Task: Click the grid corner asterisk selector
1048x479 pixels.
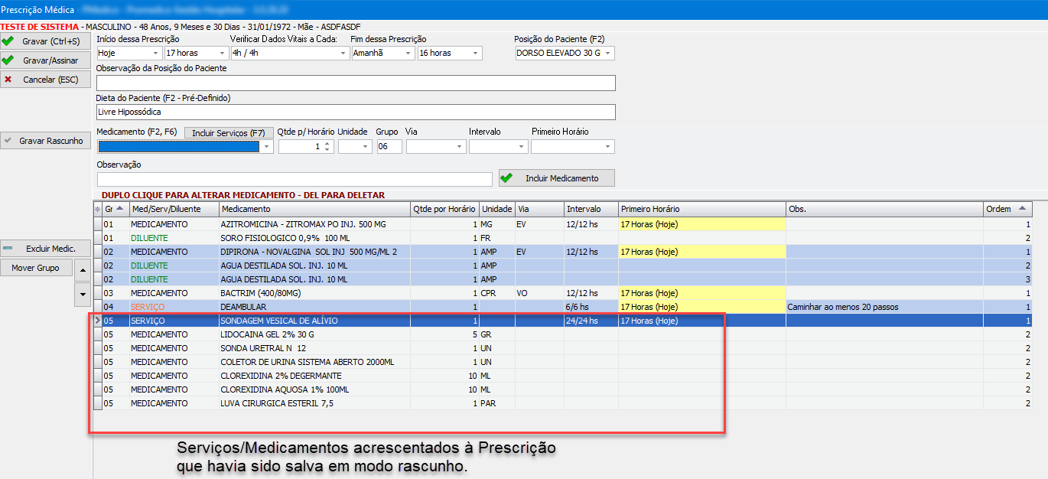Action: pos(97,209)
